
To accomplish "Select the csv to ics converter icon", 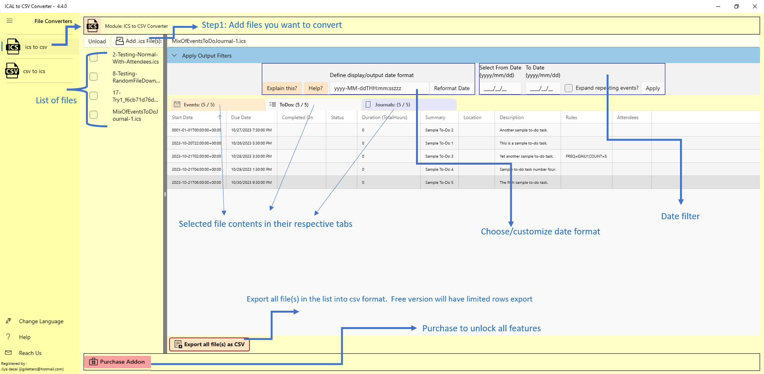I will (12, 71).
